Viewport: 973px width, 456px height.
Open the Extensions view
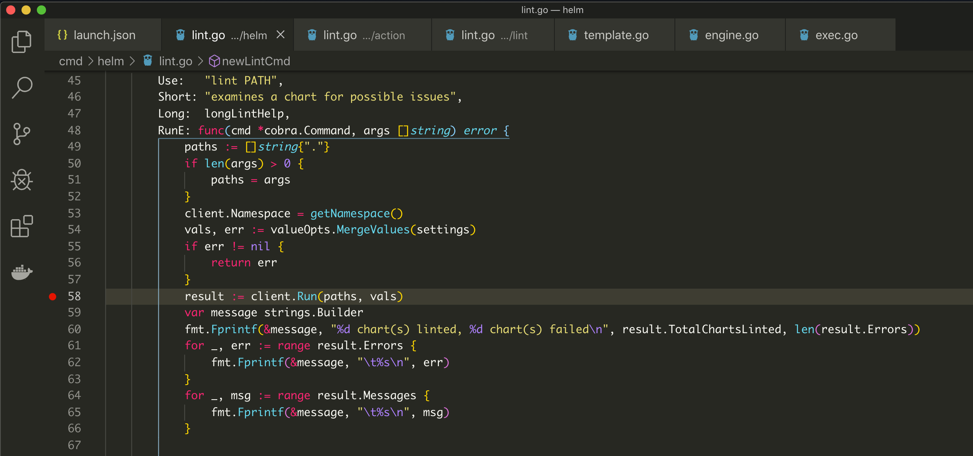[21, 226]
